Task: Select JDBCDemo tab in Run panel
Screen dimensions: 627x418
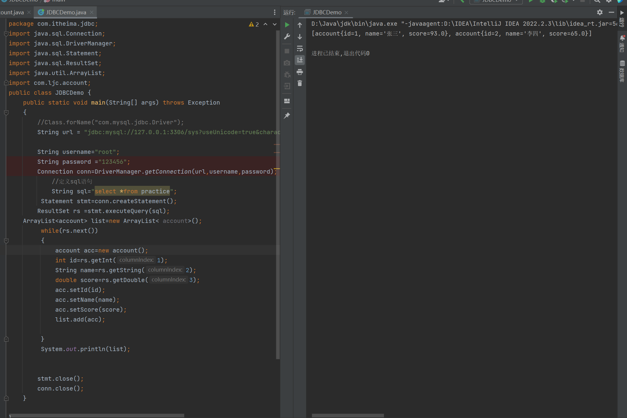Action: pos(327,12)
